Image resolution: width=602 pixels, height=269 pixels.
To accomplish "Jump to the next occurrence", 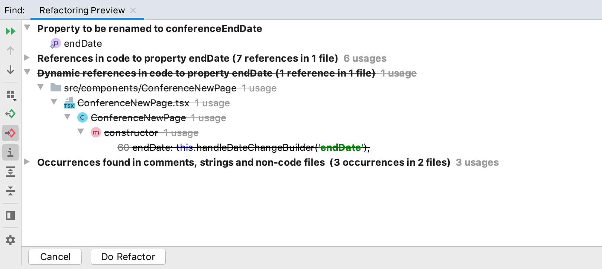I will (x=10, y=70).
